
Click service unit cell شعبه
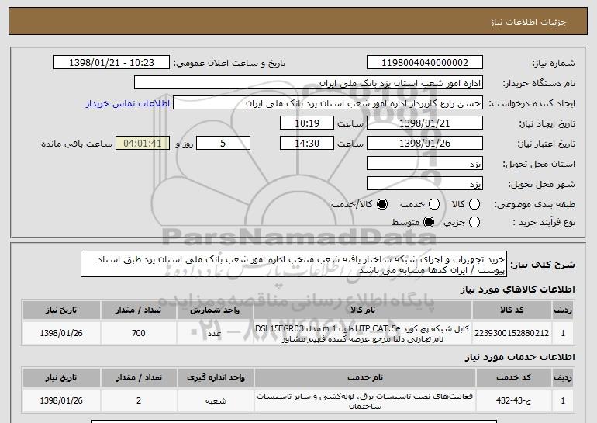pyautogui.click(x=216, y=400)
